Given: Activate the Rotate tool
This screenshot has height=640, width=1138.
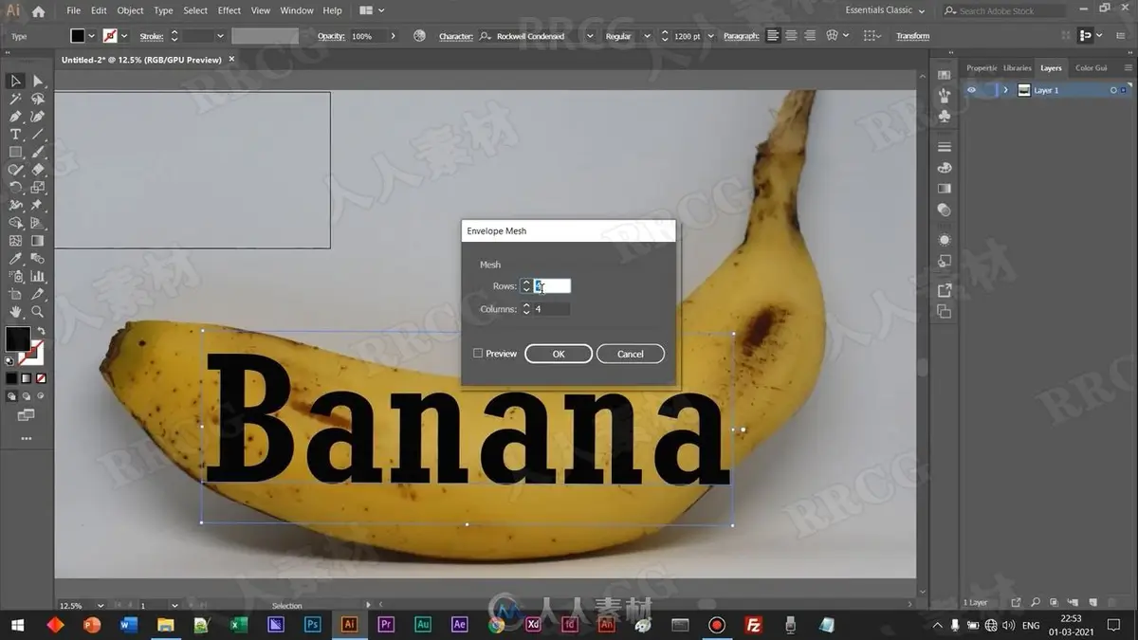Looking at the screenshot, I should (16, 188).
